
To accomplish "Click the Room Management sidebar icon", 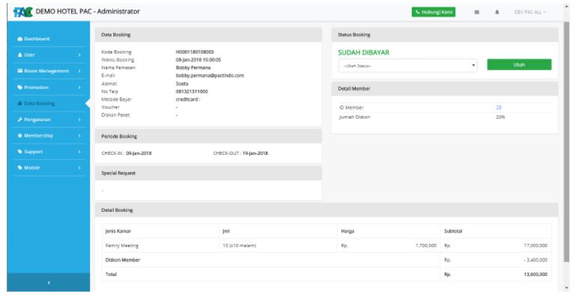I will (x=20, y=71).
